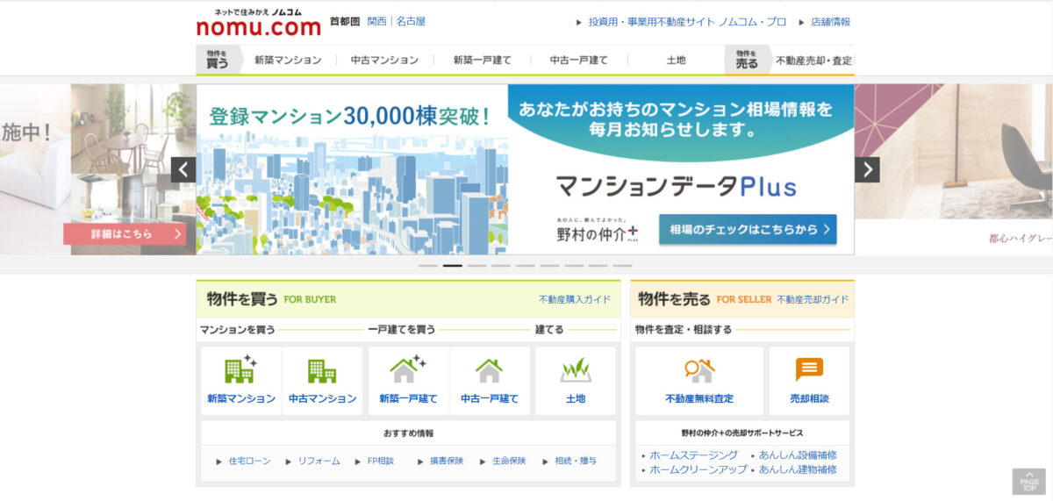Viewport: 1053px width, 501px height.
Task: Click the PAGE TOP button
Action: tap(1029, 482)
